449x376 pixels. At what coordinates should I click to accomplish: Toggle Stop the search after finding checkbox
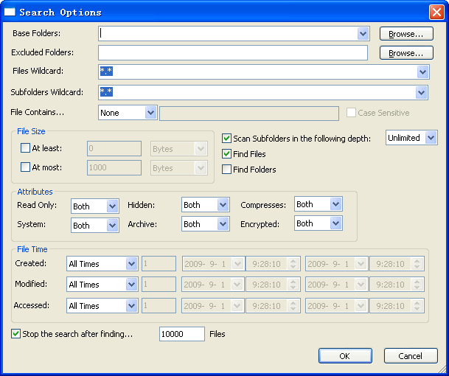coord(16,334)
